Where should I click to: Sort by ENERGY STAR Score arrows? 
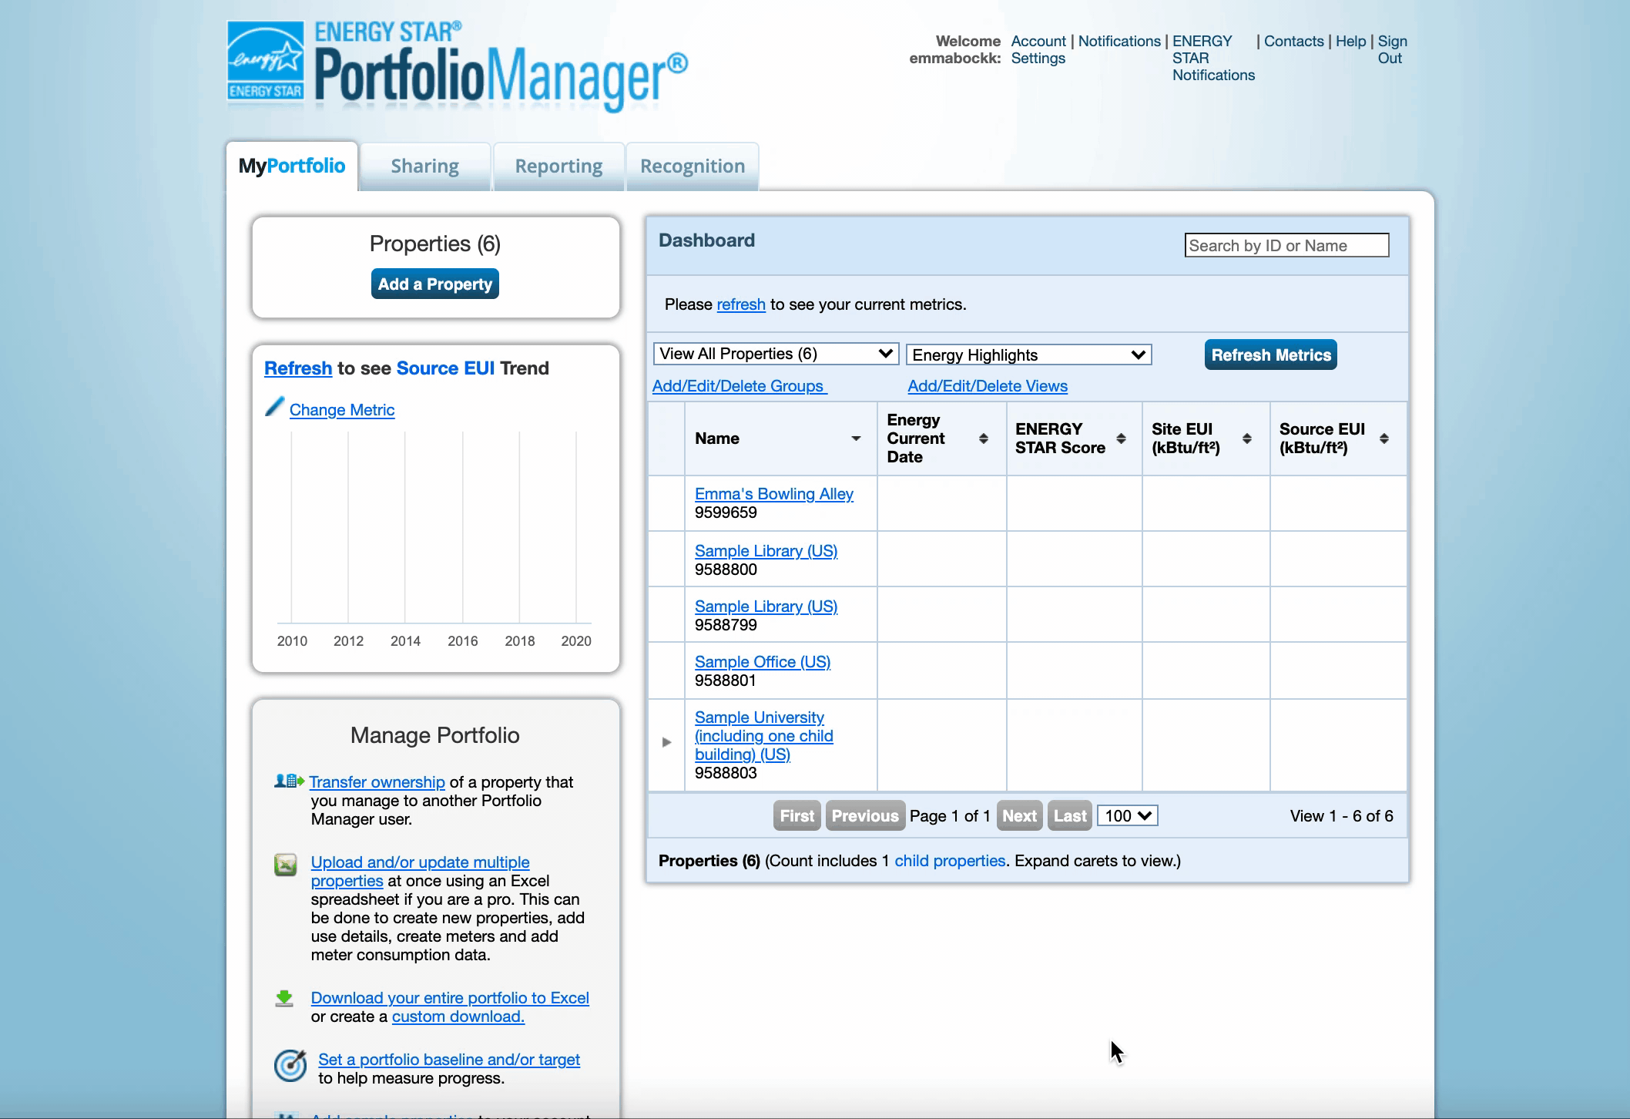pyautogui.click(x=1122, y=439)
